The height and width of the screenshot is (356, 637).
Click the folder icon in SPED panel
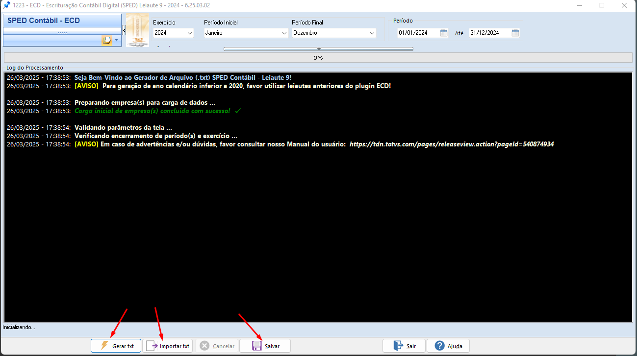pos(106,40)
